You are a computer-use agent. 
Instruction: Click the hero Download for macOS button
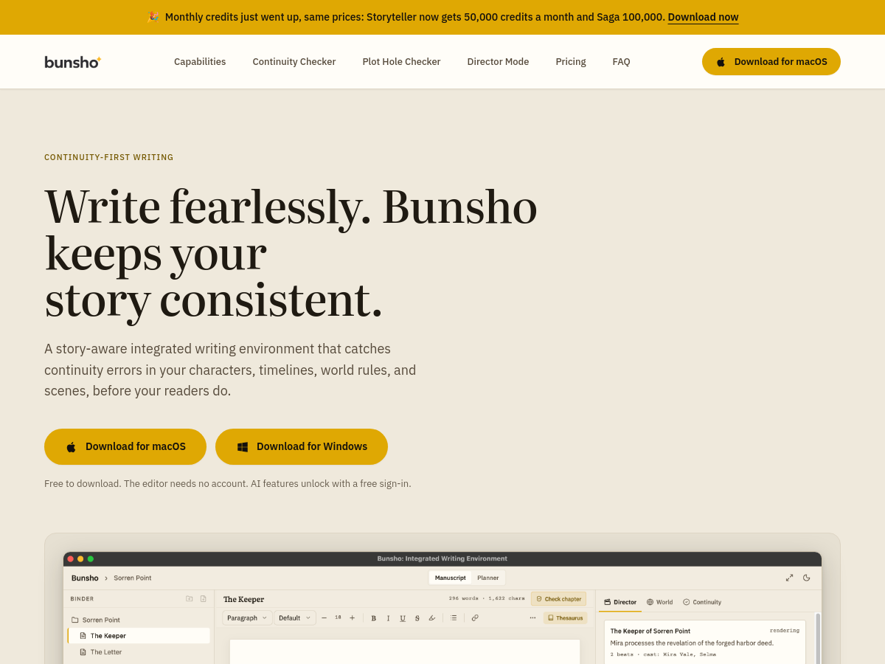pos(125,446)
